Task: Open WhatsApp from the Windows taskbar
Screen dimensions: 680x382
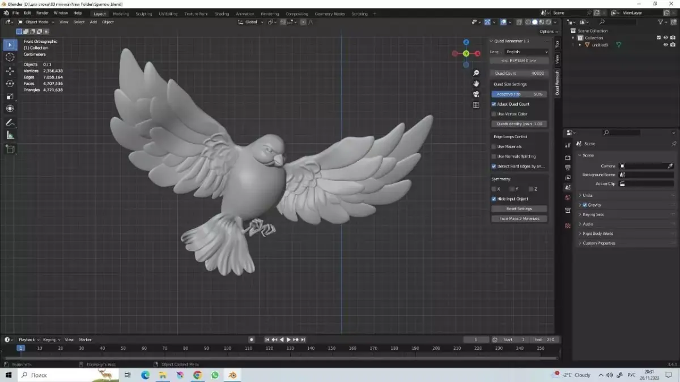Action: (215, 375)
